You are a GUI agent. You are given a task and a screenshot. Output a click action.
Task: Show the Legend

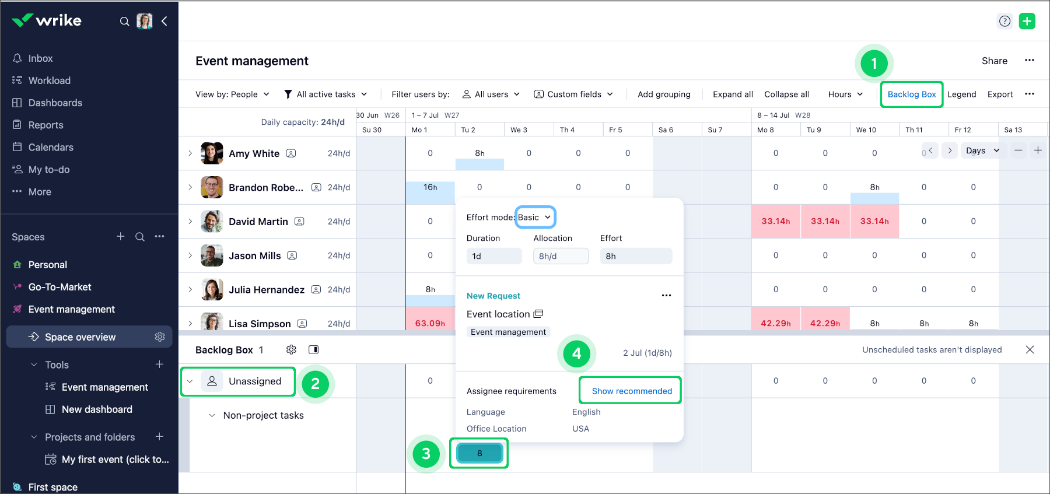(961, 94)
